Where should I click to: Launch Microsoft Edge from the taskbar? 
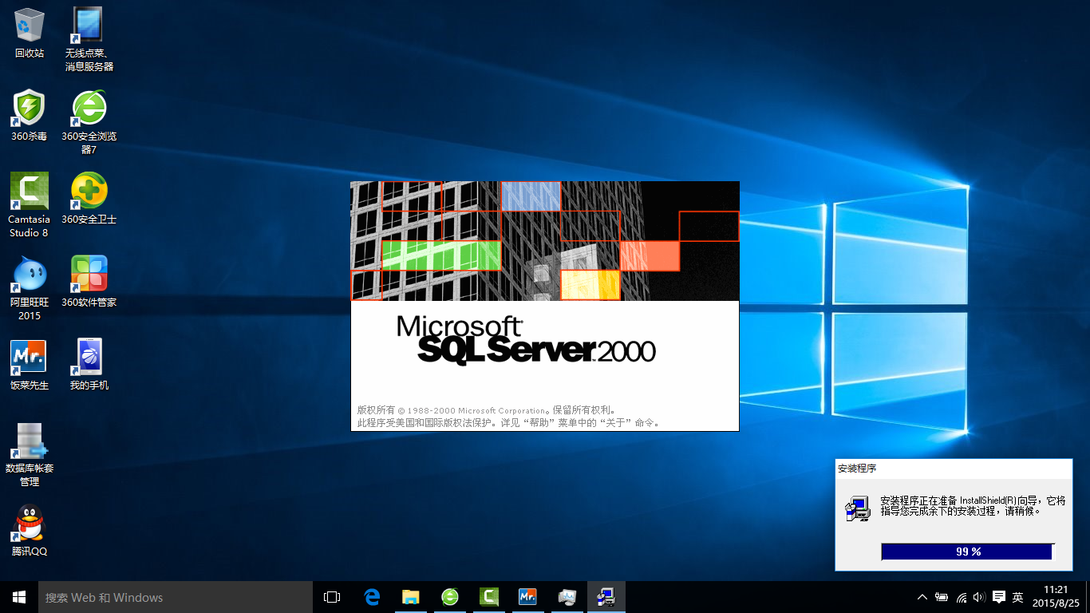pyautogui.click(x=371, y=597)
